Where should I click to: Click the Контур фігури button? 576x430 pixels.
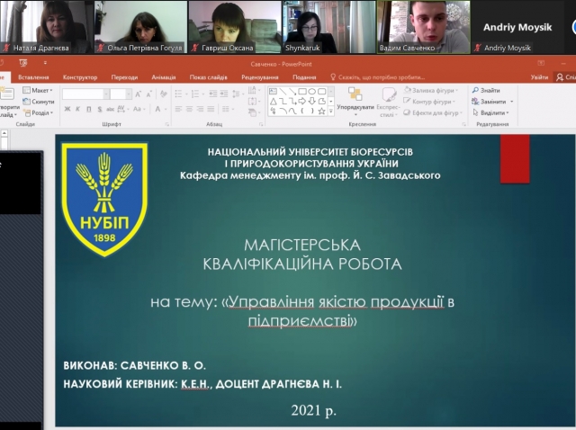[x=429, y=102]
